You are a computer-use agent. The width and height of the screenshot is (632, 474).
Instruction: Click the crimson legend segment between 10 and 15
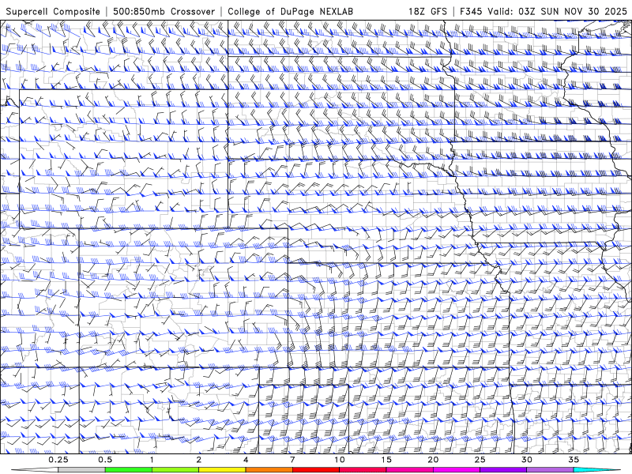[363, 470]
